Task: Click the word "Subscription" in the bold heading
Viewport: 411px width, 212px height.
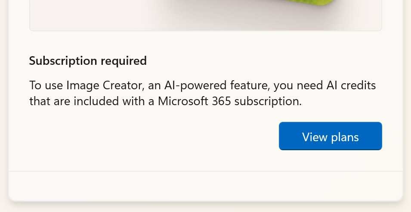Action: coord(63,61)
